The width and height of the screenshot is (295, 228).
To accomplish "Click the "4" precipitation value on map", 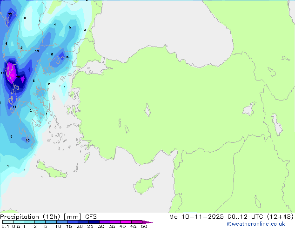I will 55,25.
